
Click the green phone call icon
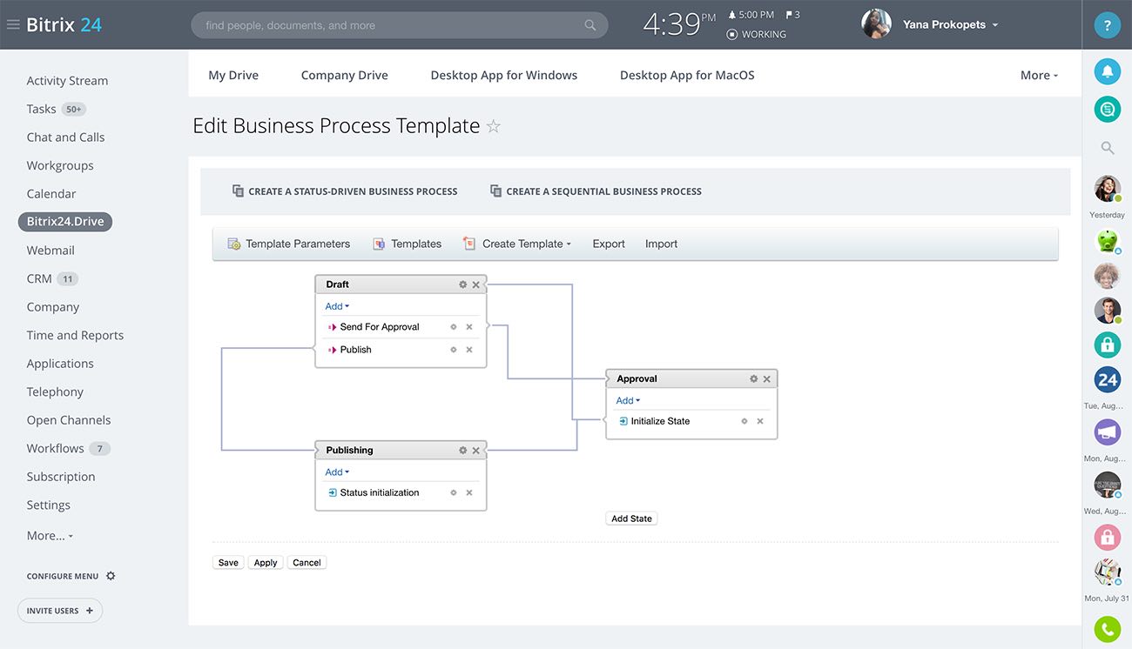click(x=1107, y=628)
